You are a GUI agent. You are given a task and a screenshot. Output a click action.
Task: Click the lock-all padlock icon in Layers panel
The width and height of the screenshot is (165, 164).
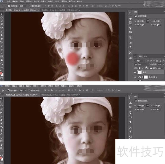click(151, 68)
